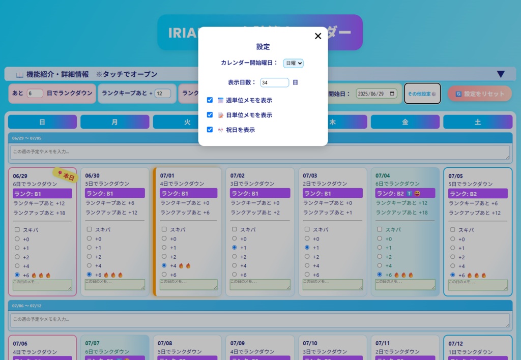Disable the 祝日を表示 checkbox
The width and height of the screenshot is (521, 360).
[210, 130]
